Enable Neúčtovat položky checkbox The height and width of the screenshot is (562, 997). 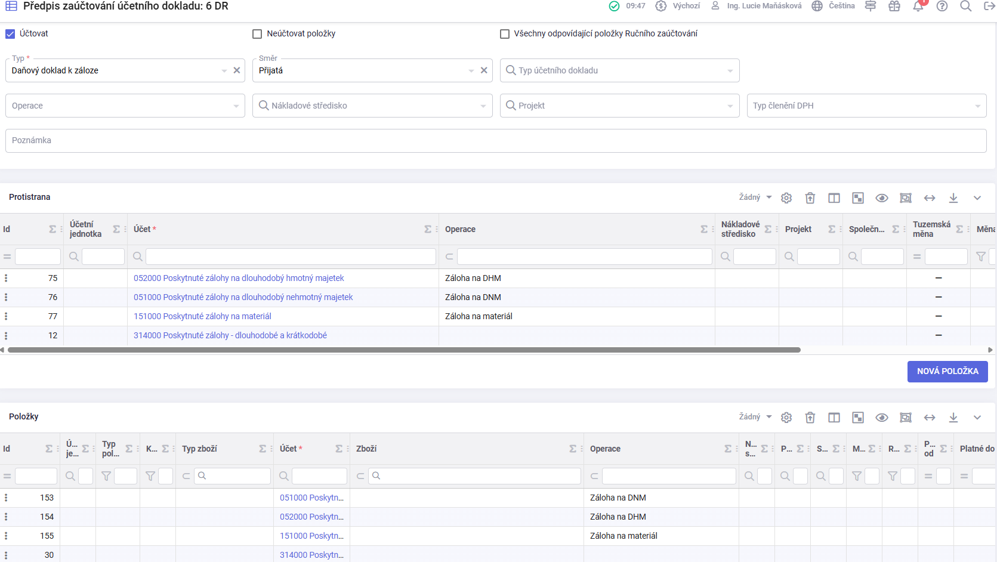[x=257, y=34]
